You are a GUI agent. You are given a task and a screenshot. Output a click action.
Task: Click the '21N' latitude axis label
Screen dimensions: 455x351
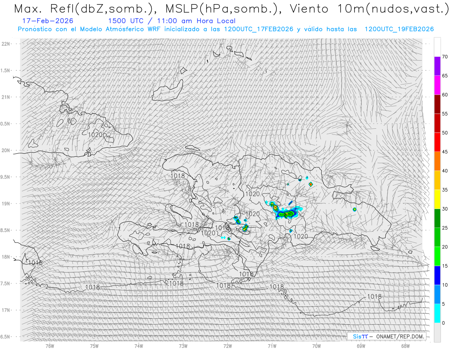tap(6, 97)
